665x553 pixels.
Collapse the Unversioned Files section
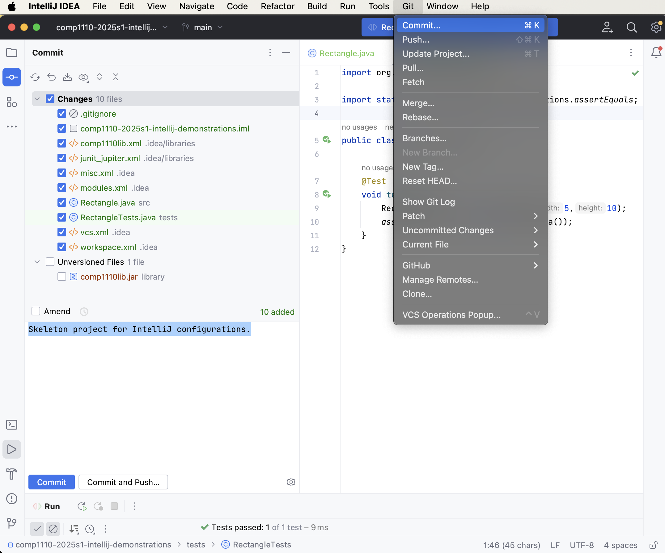pos(37,262)
